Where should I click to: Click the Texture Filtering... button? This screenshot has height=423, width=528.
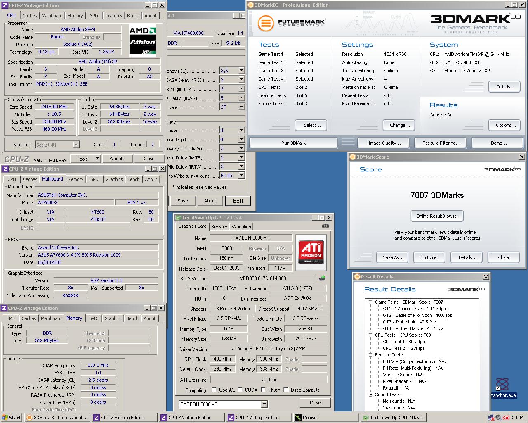(442, 143)
